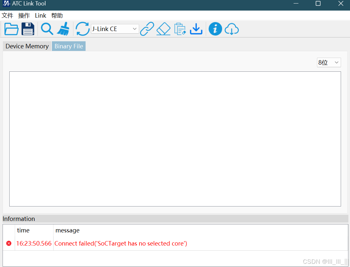This screenshot has height=267, width=350.
Task: Select the Binary File tab
Action: coord(69,46)
